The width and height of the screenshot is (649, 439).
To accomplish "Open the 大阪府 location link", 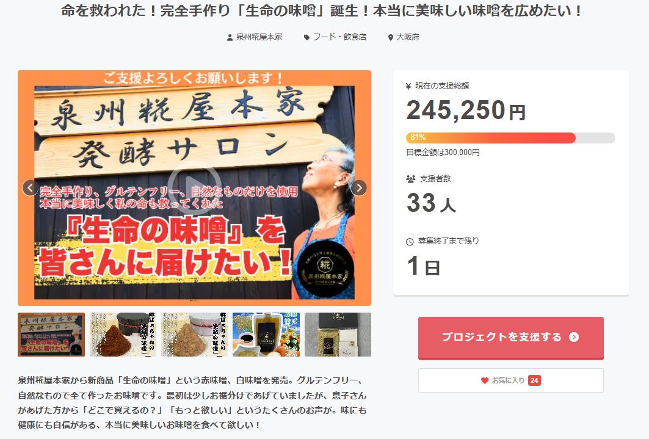I will pyautogui.click(x=408, y=37).
